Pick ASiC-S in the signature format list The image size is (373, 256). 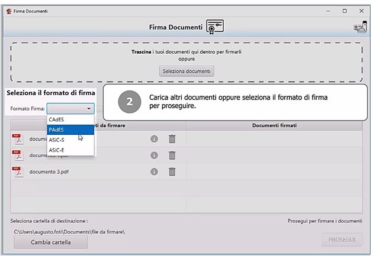point(57,140)
